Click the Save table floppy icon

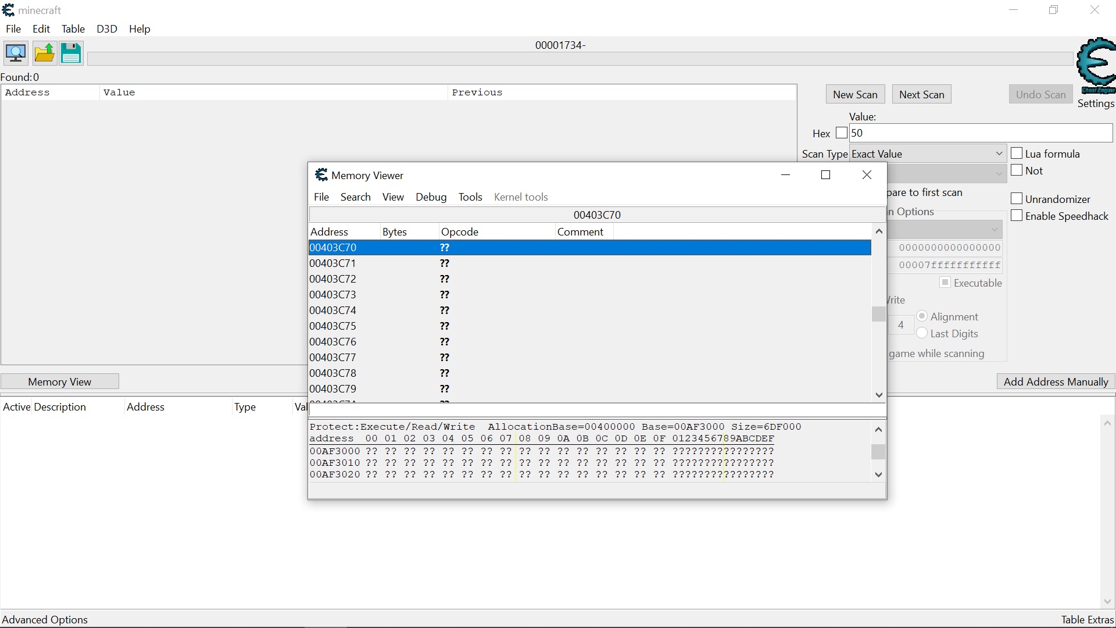tap(71, 53)
